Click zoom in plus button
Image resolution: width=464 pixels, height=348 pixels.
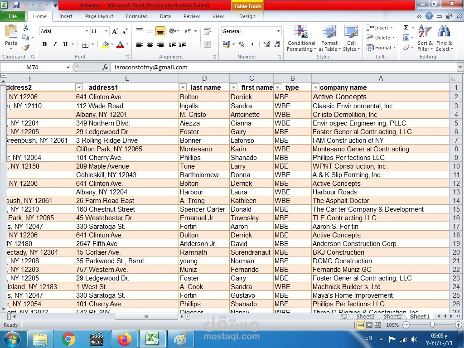click(x=459, y=325)
